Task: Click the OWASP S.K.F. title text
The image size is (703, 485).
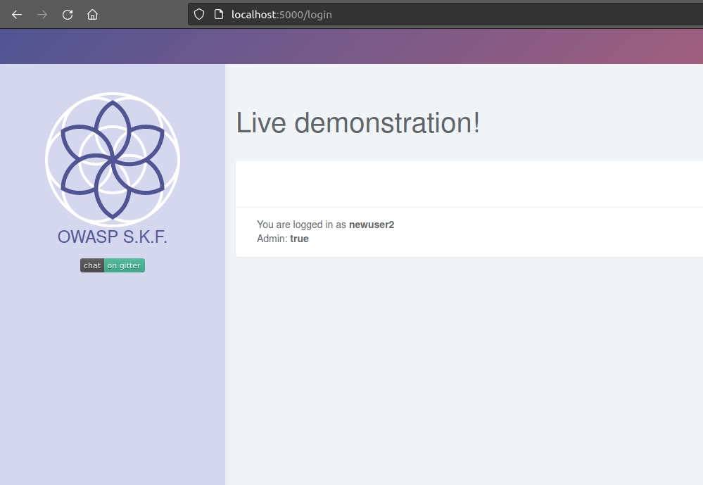Action: tap(113, 237)
